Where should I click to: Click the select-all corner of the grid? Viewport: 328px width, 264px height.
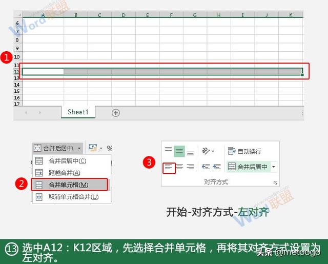[18, 14]
